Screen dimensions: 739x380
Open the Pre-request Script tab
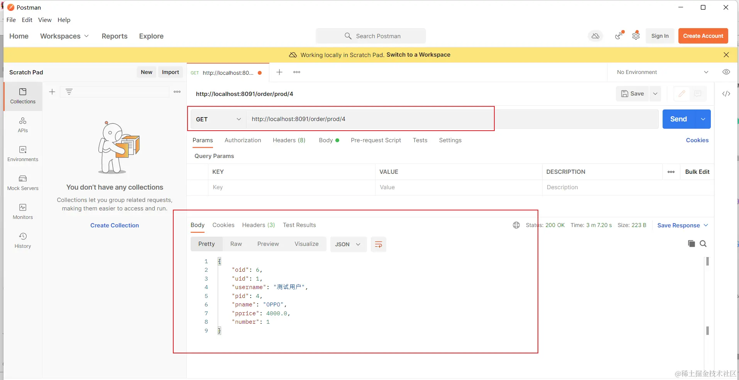click(376, 140)
